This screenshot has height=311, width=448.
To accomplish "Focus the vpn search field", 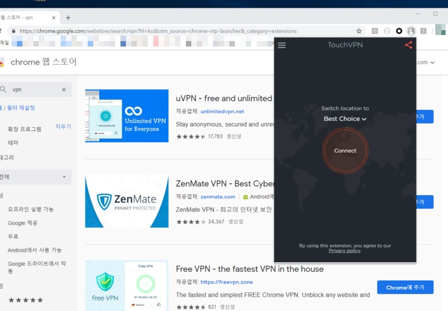I will [35, 89].
